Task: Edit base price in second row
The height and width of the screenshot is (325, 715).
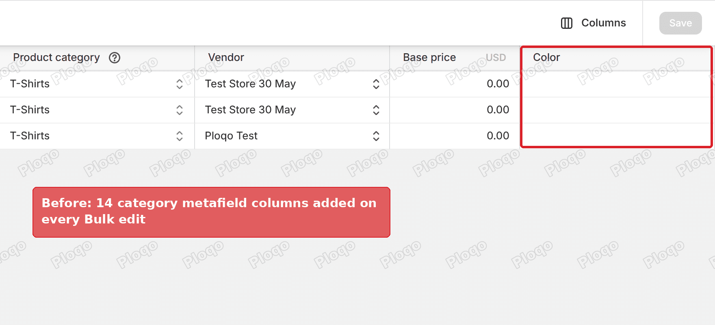Action: (455, 110)
